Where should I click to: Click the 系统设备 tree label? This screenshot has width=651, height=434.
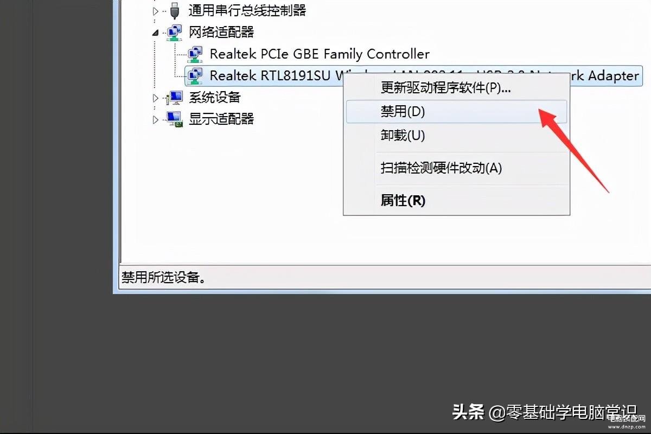coord(214,98)
